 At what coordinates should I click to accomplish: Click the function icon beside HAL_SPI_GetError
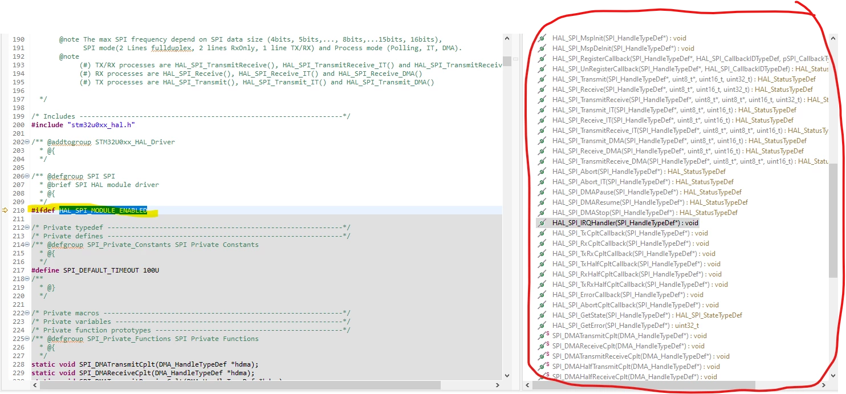tap(542, 326)
